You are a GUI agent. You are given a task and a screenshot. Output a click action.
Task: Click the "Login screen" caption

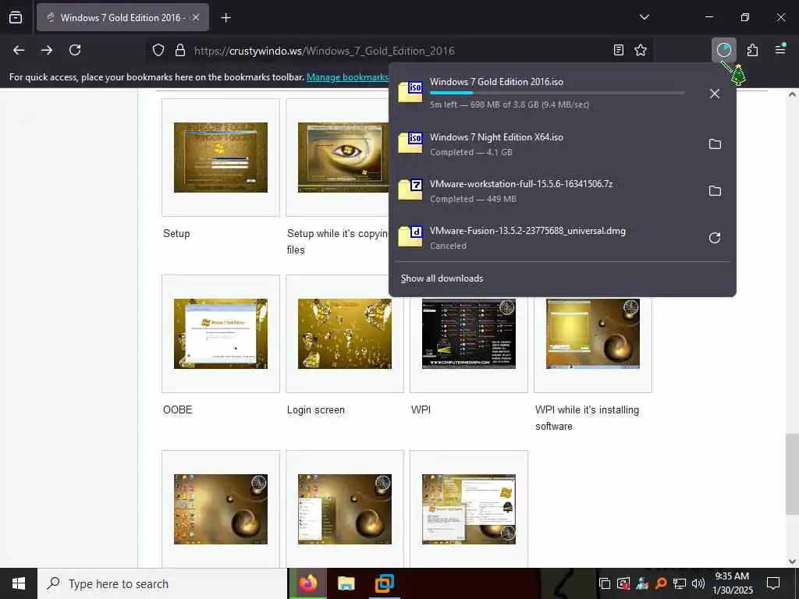315,410
